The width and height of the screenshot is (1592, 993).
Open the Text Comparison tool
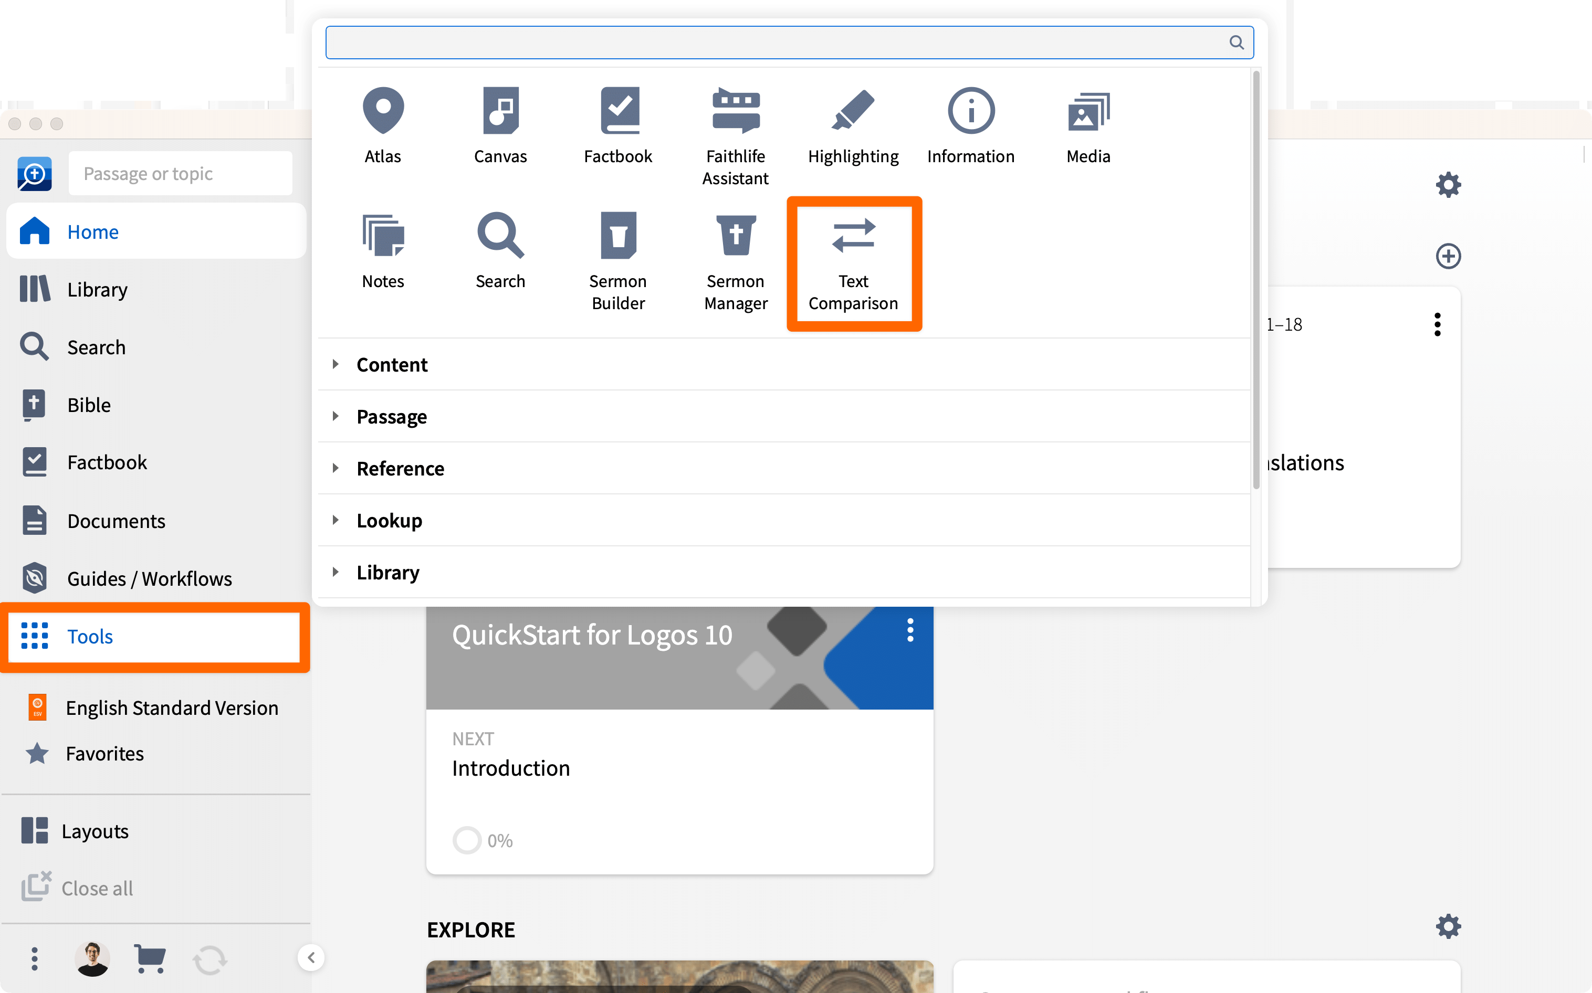853,263
